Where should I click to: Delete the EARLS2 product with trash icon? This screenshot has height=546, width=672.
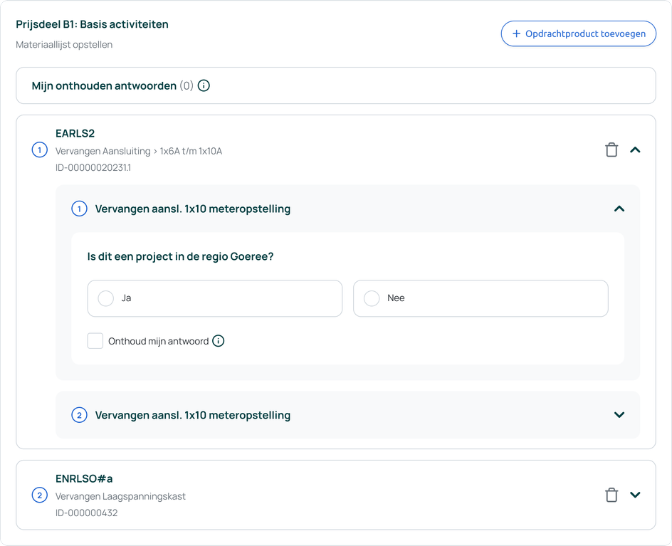611,150
